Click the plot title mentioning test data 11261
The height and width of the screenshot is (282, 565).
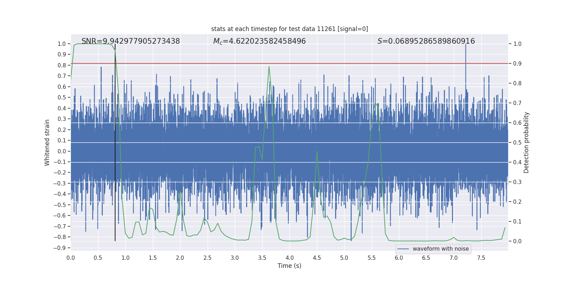click(289, 29)
